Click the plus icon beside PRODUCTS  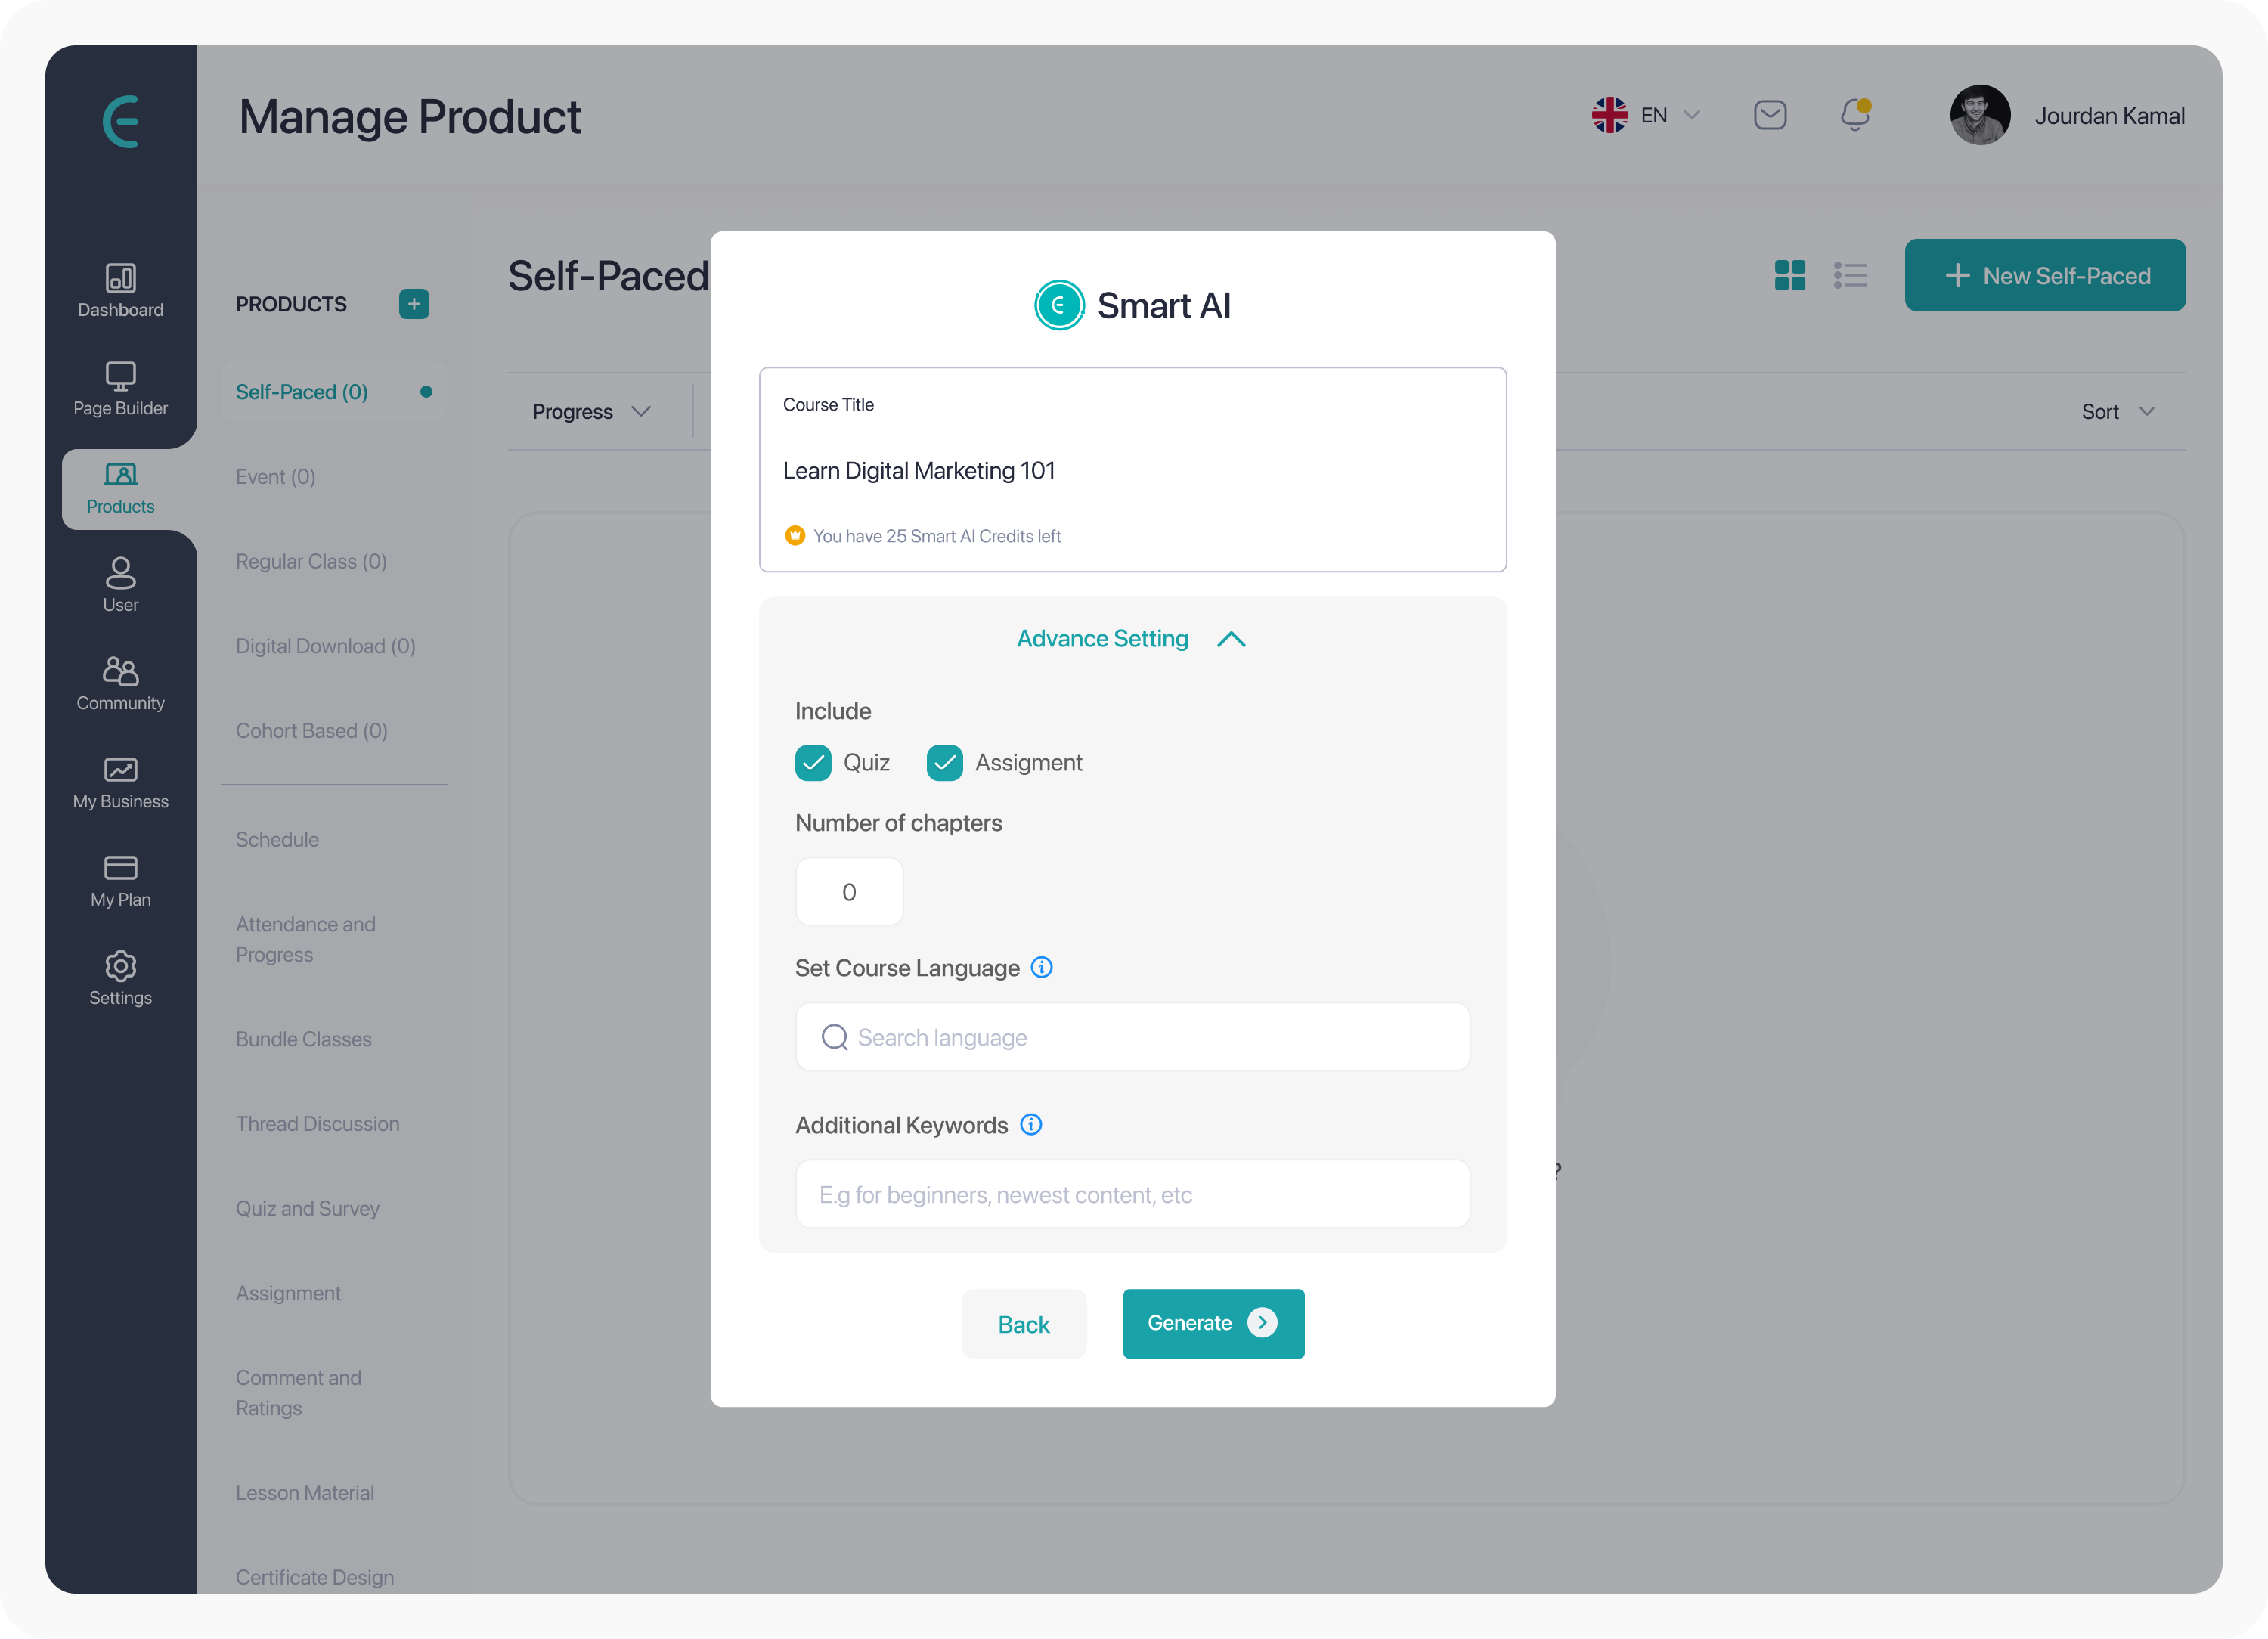coord(414,304)
